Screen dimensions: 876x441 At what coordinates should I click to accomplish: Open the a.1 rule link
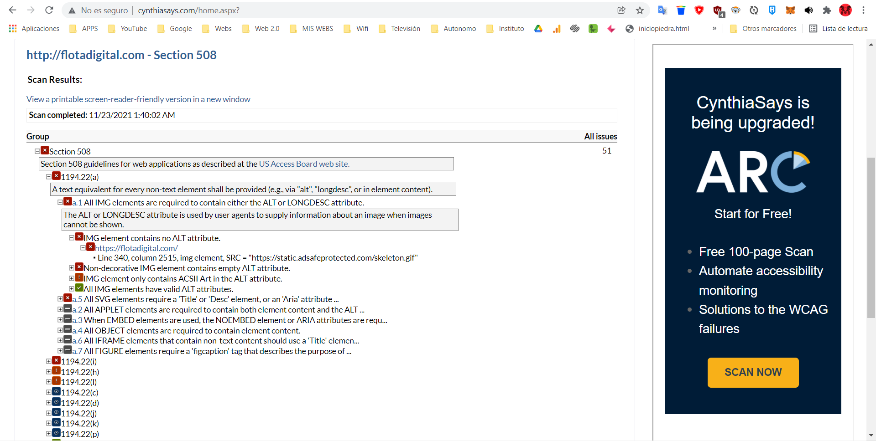coord(77,203)
